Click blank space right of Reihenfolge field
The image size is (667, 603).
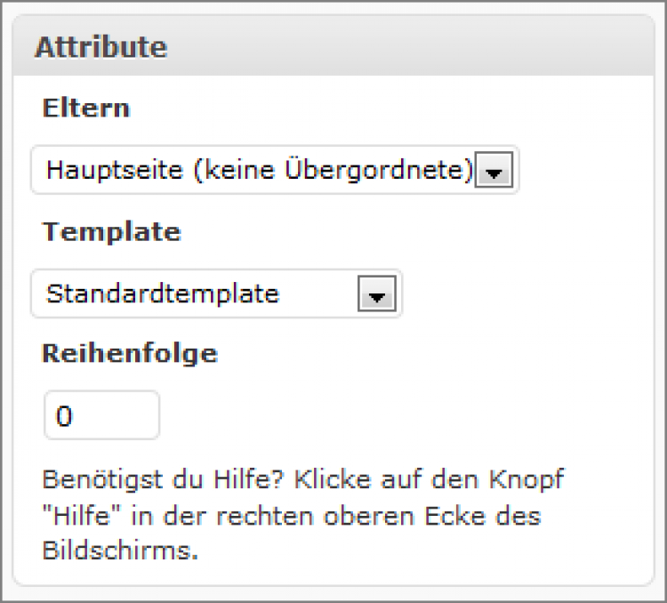(400, 415)
